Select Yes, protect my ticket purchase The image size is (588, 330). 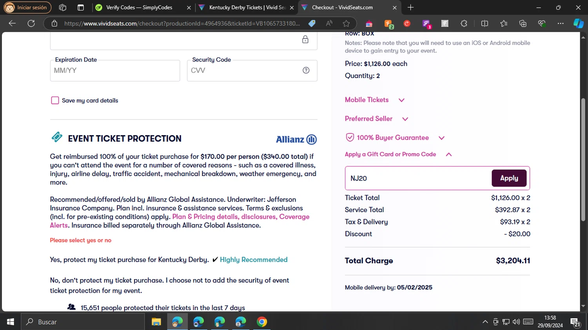[x=129, y=260]
